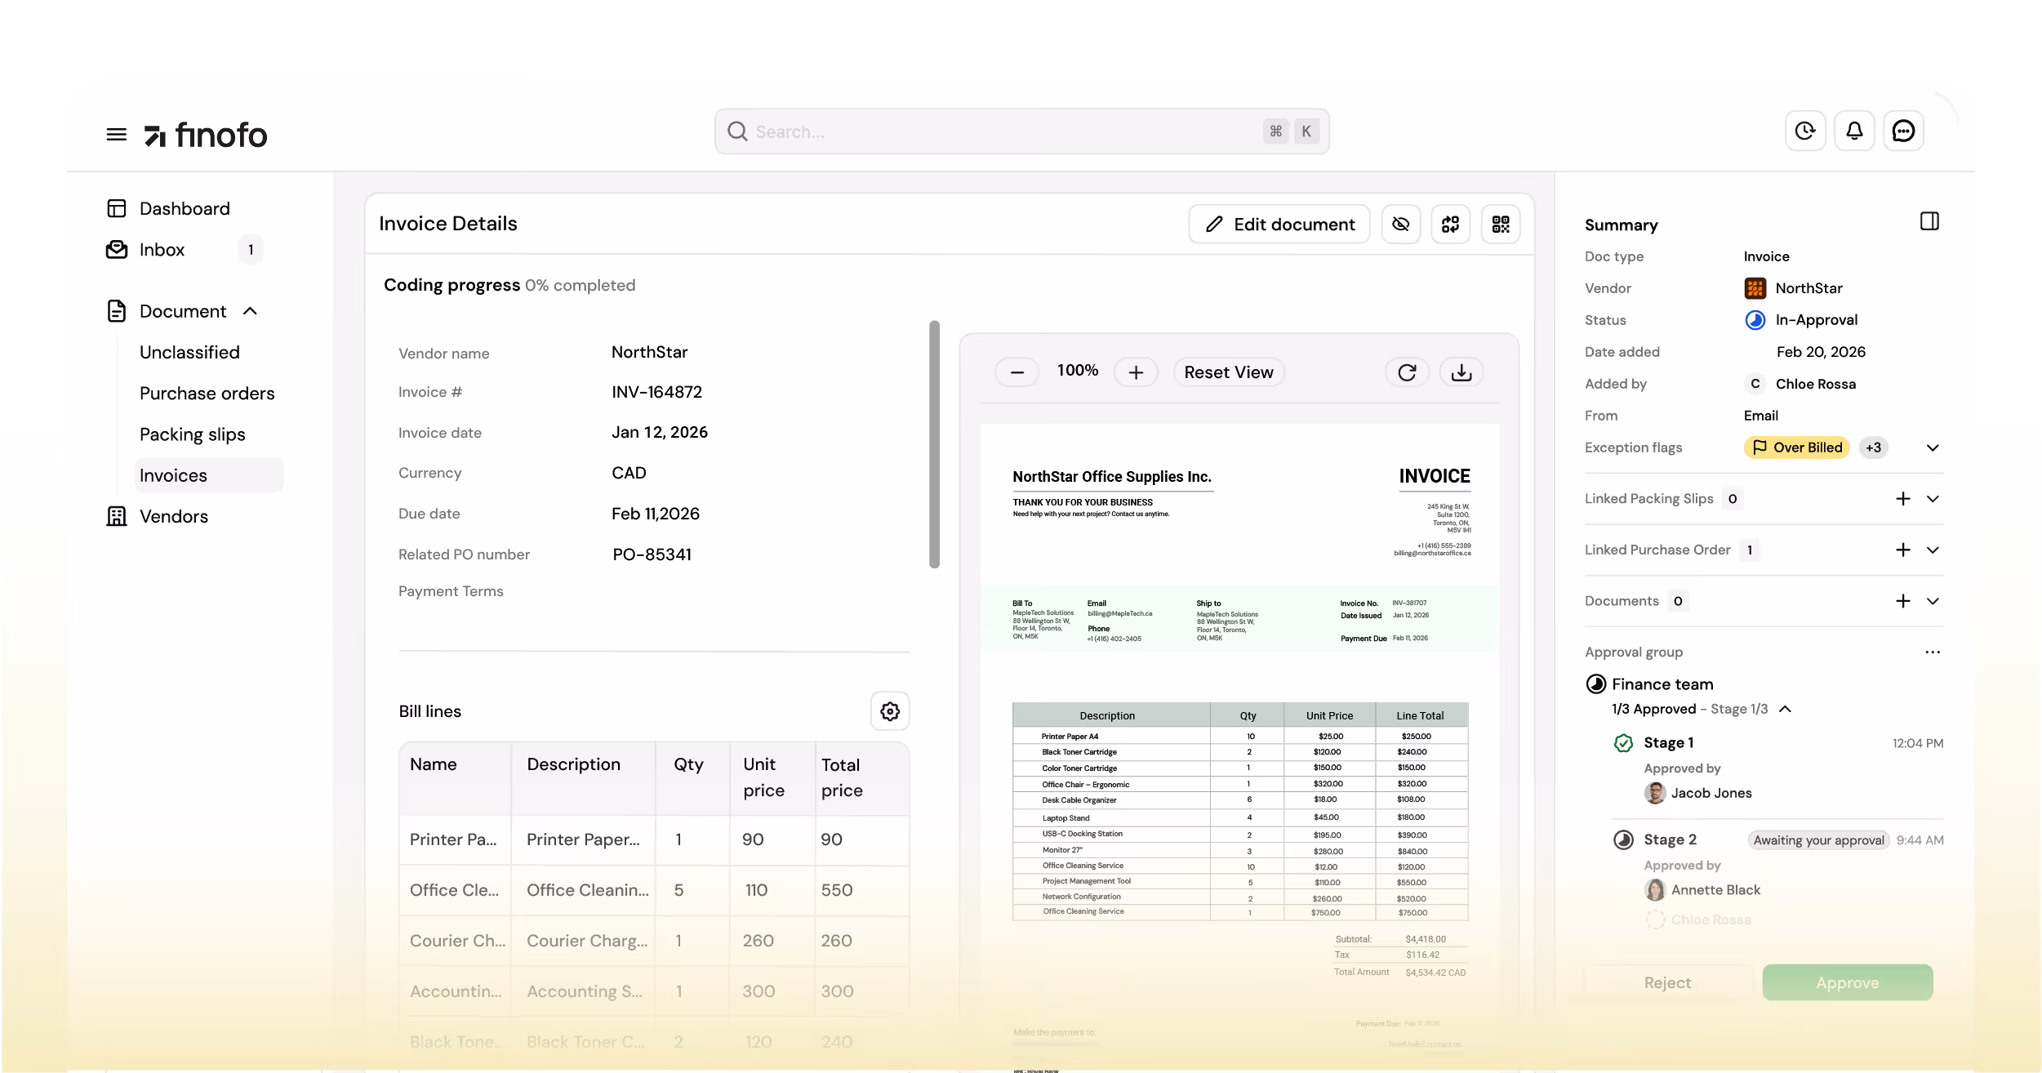Toggle the Summary side panel
The height and width of the screenshot is (1073, 2042).
click(x=1929, y=221)
